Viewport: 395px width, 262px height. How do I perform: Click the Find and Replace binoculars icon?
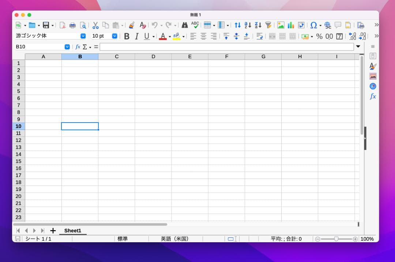pos(185,25)
